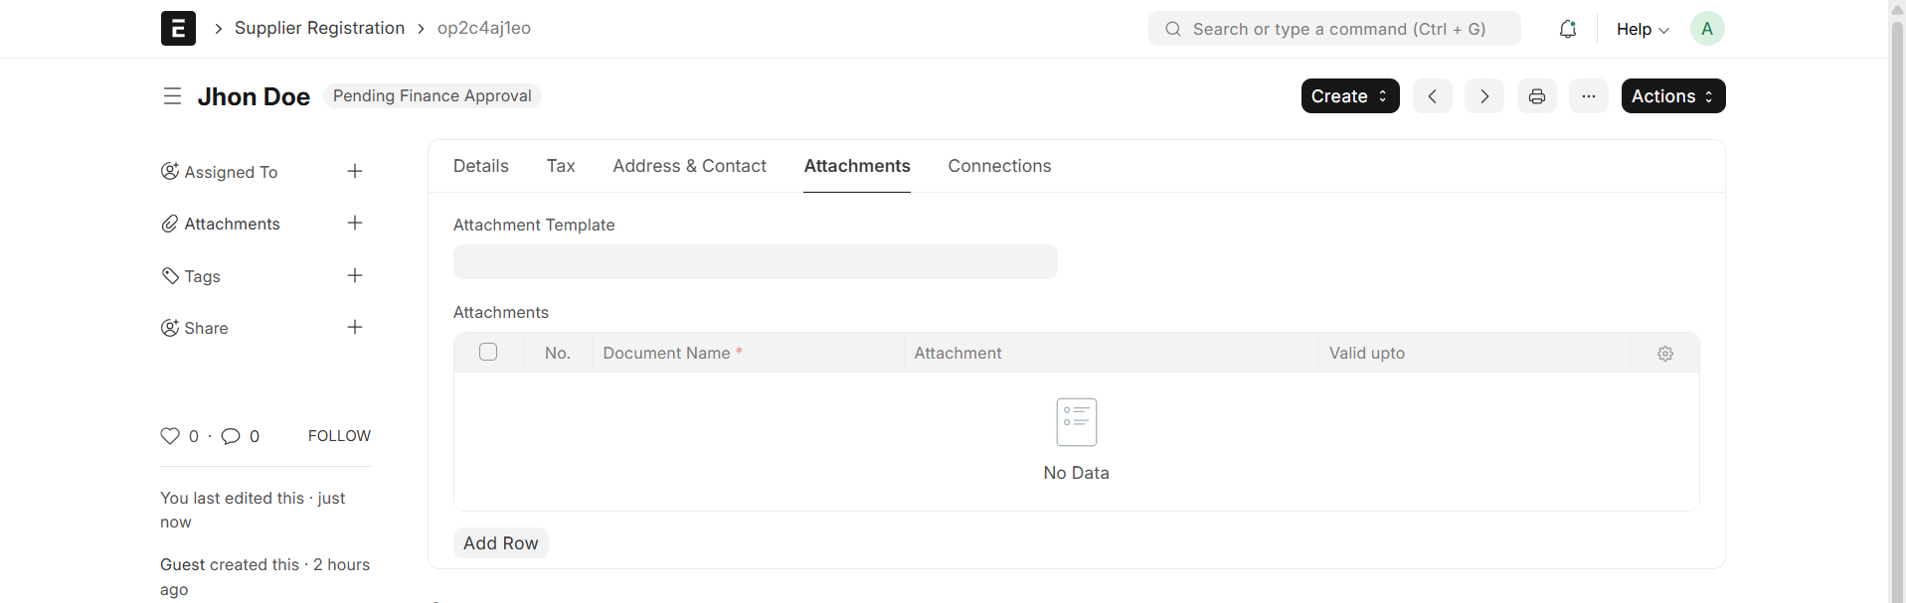Switch to the Tax tab
The image size is (1906, 603).
pos(561,166)
